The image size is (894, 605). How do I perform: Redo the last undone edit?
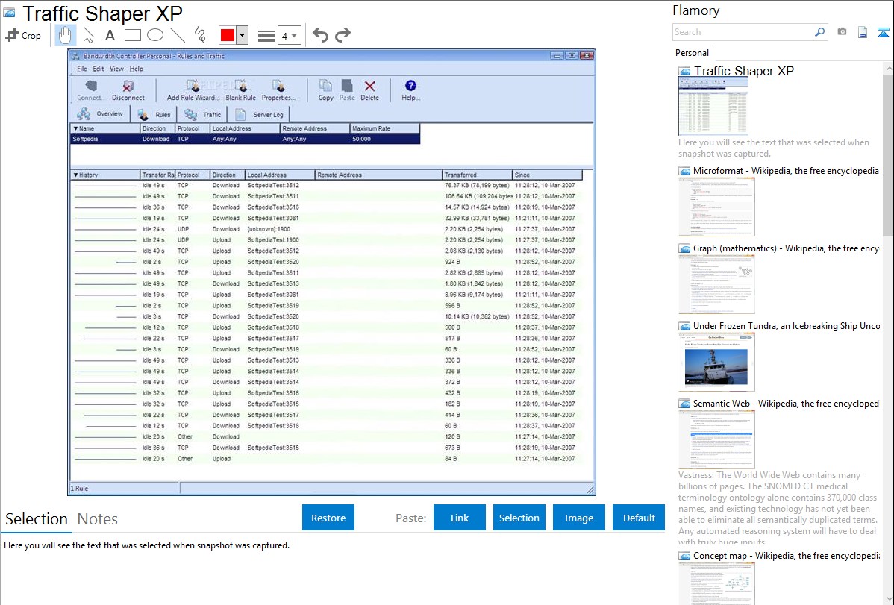tap(343, 35)
